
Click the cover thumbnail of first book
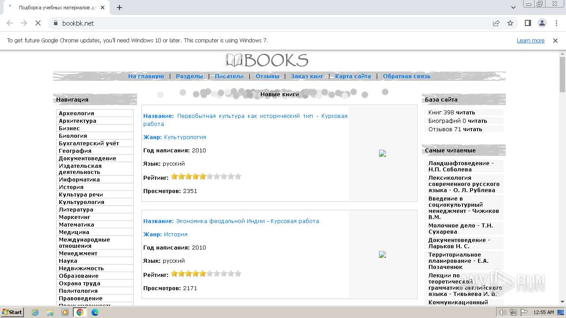point(382,153)
